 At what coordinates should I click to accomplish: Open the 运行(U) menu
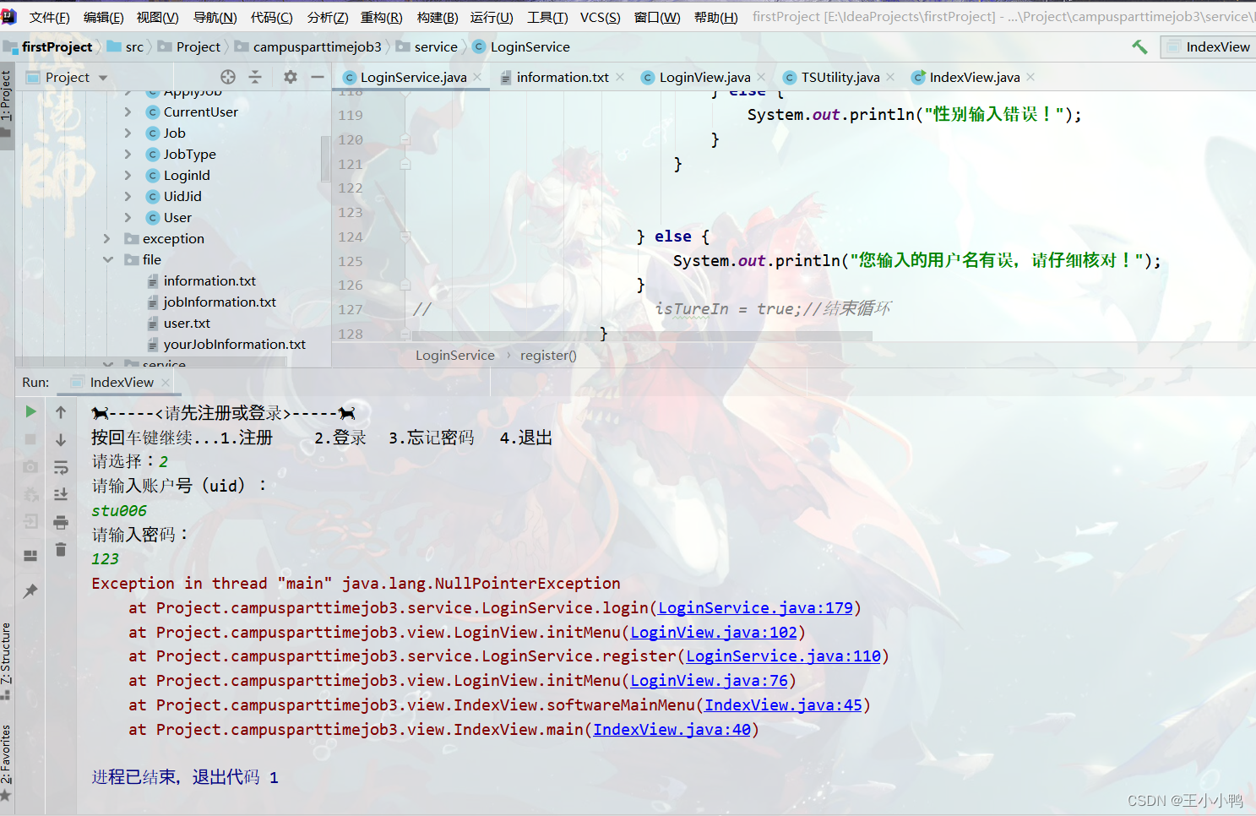[492, 17]
